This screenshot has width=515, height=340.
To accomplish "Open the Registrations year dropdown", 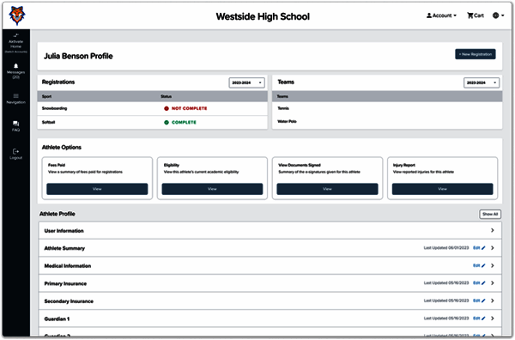I will (x=246, y=82).
